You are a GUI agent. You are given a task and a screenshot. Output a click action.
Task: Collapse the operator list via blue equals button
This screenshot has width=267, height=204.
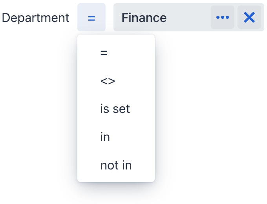[91, 18]
